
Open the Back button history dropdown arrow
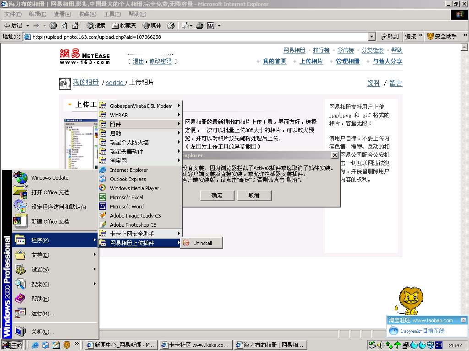pyautogui.click(x=27, y=26)
